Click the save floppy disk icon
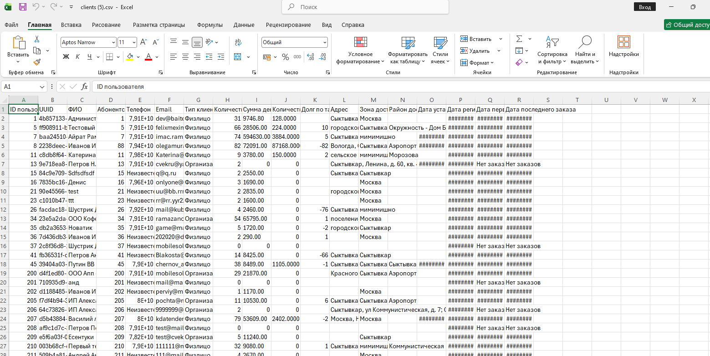Image resolution: width=710 pixels, height=356 pixels. click(x=22, y=7)
